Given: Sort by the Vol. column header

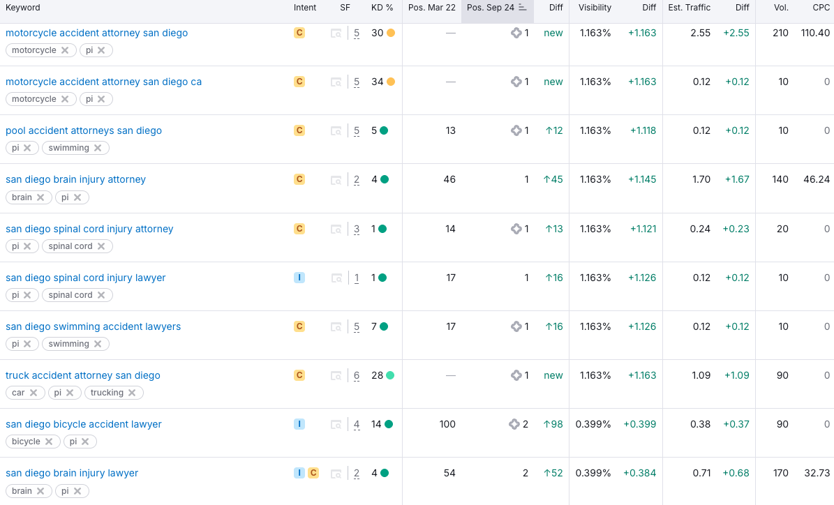Looking at the screenshot, I should [x=780, y=8].
